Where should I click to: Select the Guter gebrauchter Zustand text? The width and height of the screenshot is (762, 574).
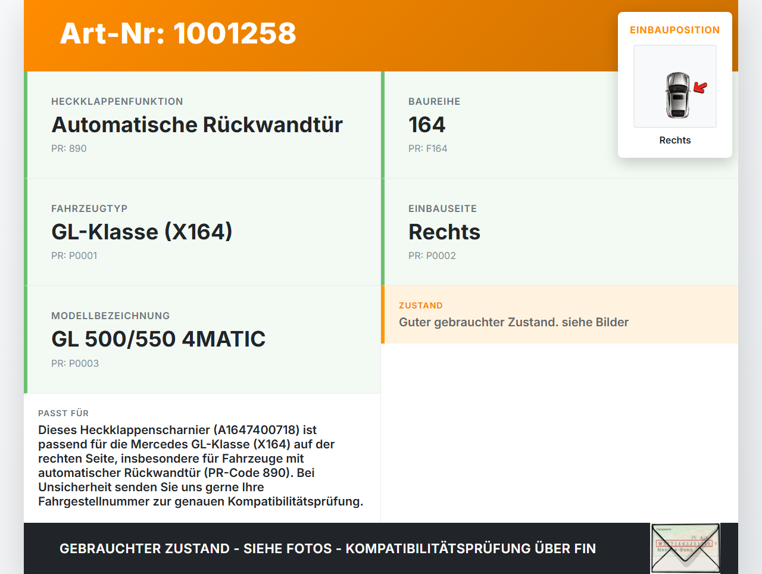[x=514, y=322]
